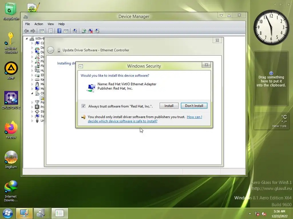Image resolution: width=293 pixels, height=219 pixels.
Task: Show hidden tray icons arrow
Action: tap(250, 214)
